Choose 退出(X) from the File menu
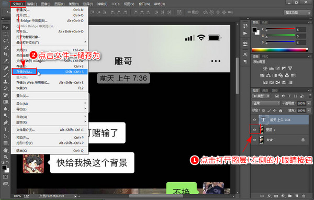The height and width of the screenshot is (200, 314). pyautogui.click(x=50, y=151)
